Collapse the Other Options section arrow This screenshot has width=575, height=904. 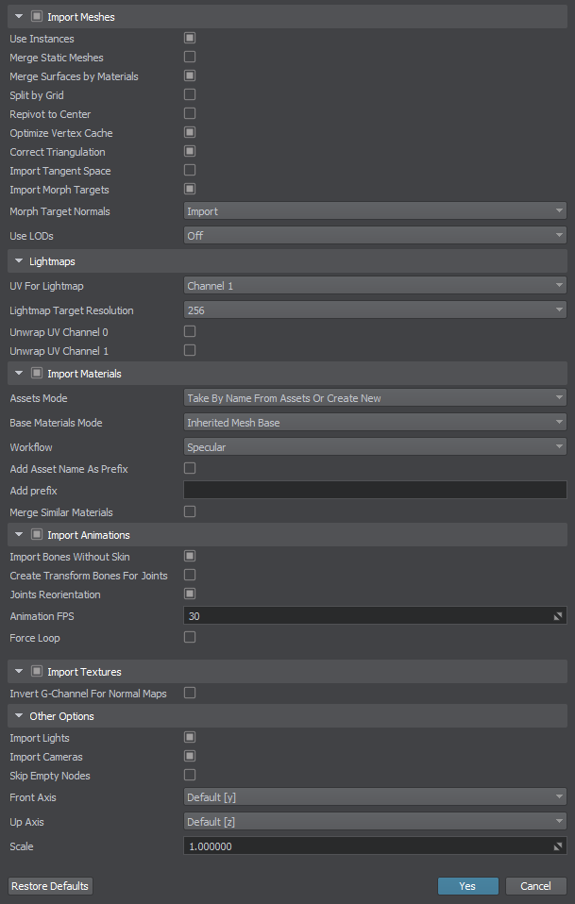[x=19, y=716]
